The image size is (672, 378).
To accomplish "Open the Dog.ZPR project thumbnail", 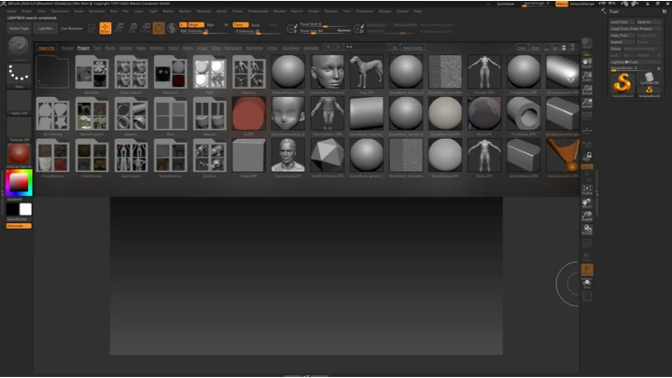I will point(367,72).
